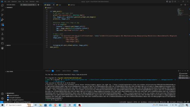Click the Go Live status bar button
The image size is (190, 107).
tap(163, 102)
